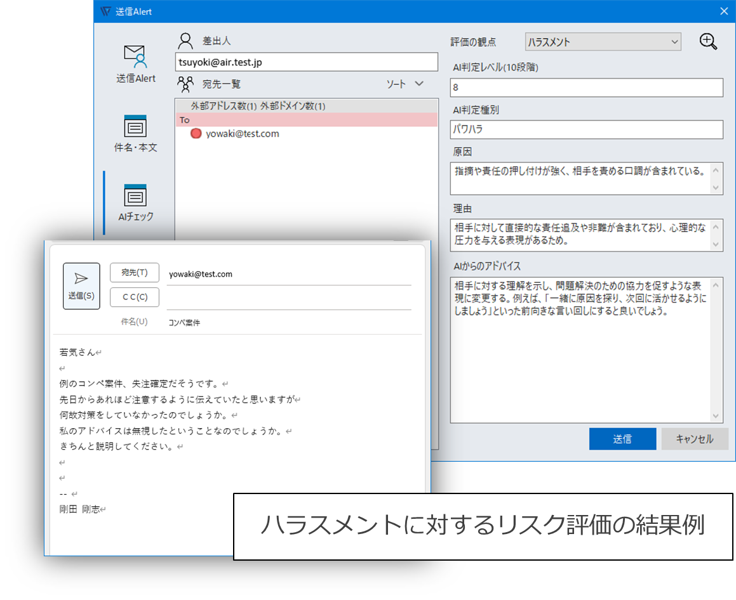
Task: Open the 評価の観点 ハラスメント dropdown
Action: click(603, 42)
